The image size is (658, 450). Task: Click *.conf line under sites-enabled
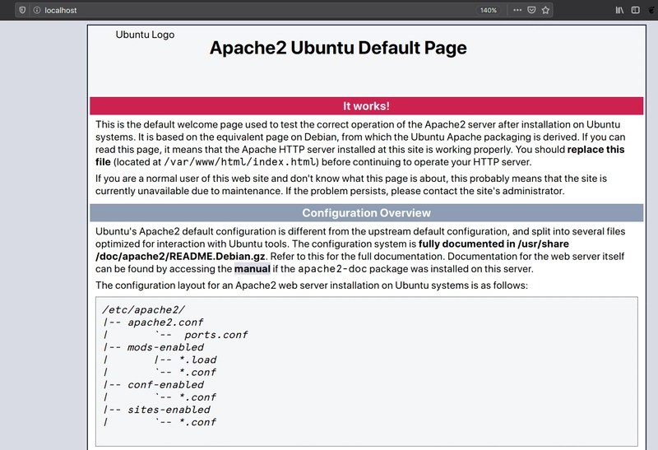(197, 422)
